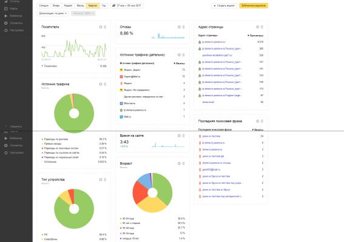Toggle the Смартфоны legend entry
Image resolution: width=344 pixels, height=242 pixels.
49,239
